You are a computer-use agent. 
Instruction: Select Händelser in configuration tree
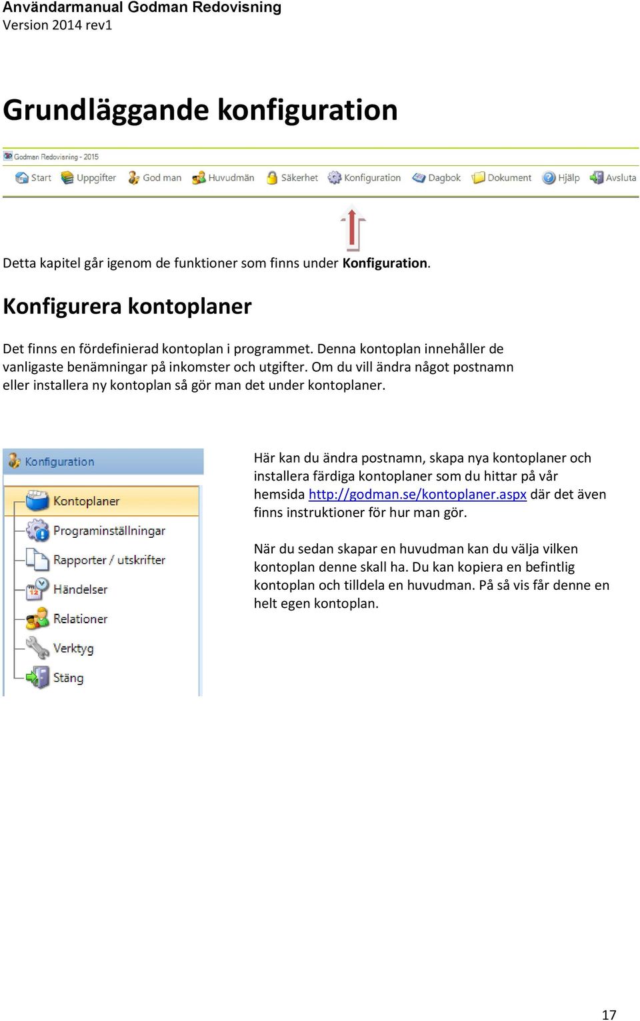80,590
